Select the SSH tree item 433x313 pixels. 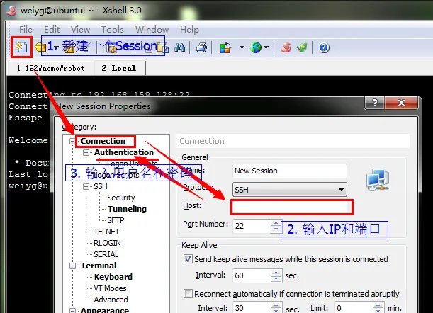coord(101,186)
